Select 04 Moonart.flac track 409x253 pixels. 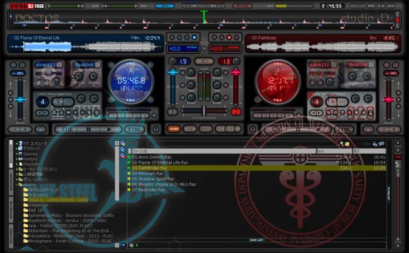click(x=147, y=173)
